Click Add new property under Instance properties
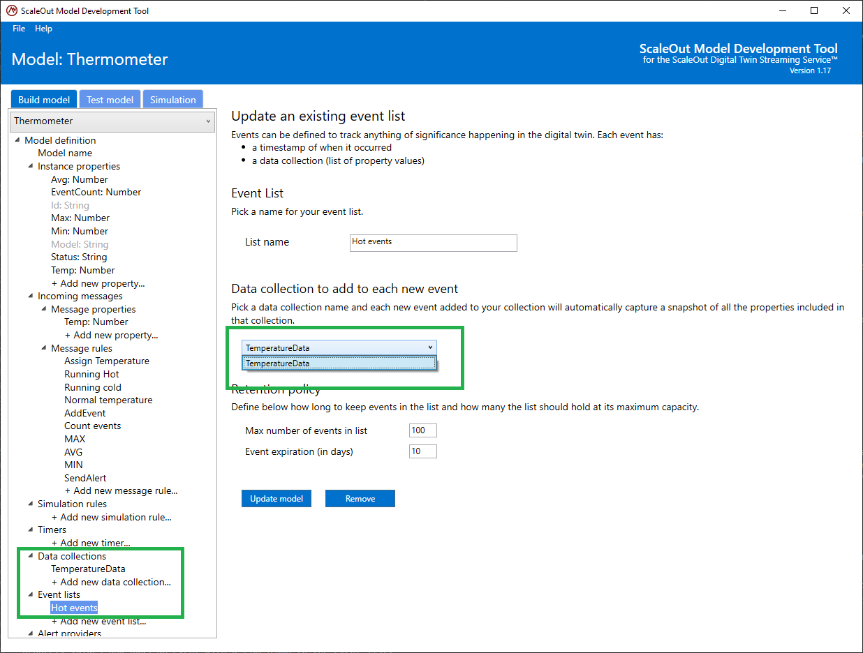863x653 pixels. click(98, 283)
